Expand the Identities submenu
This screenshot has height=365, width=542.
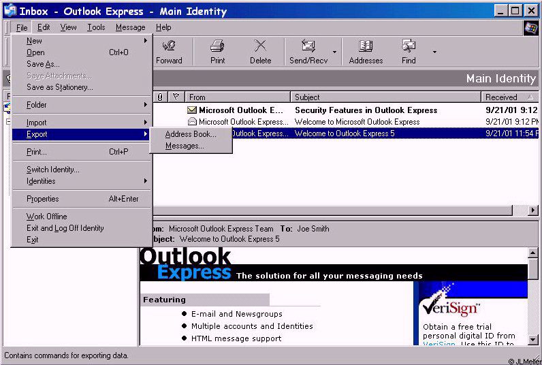pyautogui.click(x=81, y=181)
